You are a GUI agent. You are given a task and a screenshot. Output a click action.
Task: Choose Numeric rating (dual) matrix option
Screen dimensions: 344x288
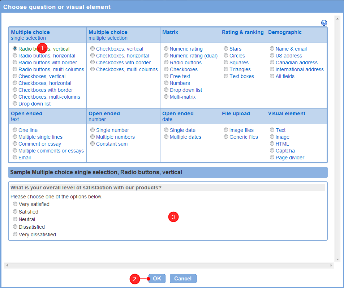(x=166, y=56)
